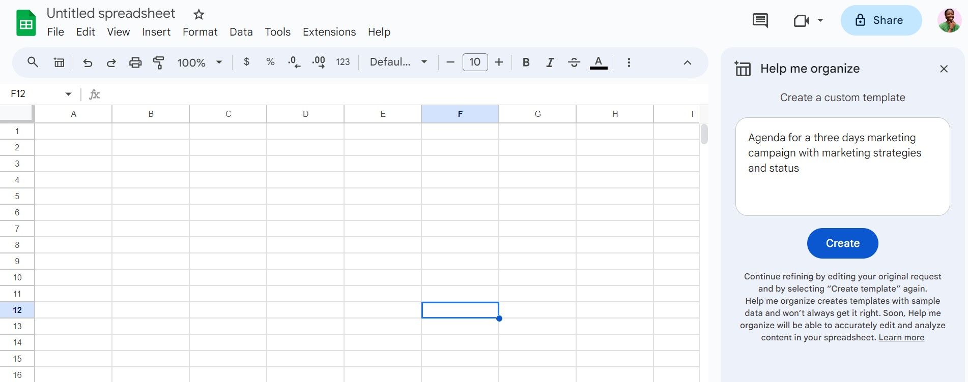Close the Help me organize panel

pos(944,69)
